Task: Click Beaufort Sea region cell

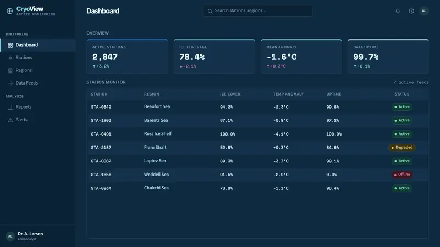Action: [x=157, y=106]
